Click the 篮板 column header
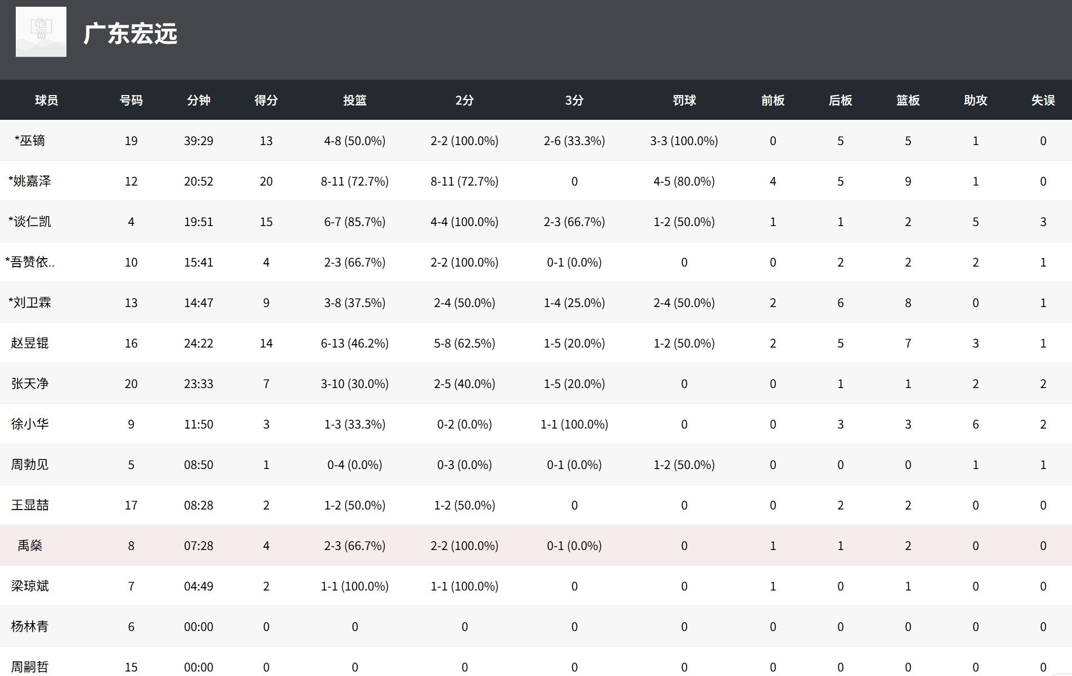Screen dimensions: 1072x676 point(908,100)
